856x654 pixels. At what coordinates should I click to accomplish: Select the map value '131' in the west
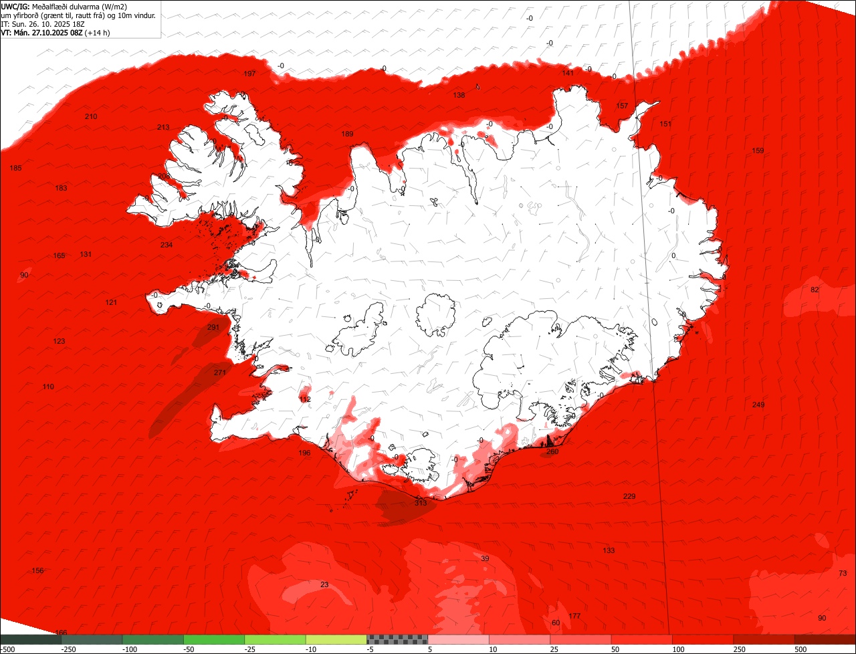[x=86, y=255]
